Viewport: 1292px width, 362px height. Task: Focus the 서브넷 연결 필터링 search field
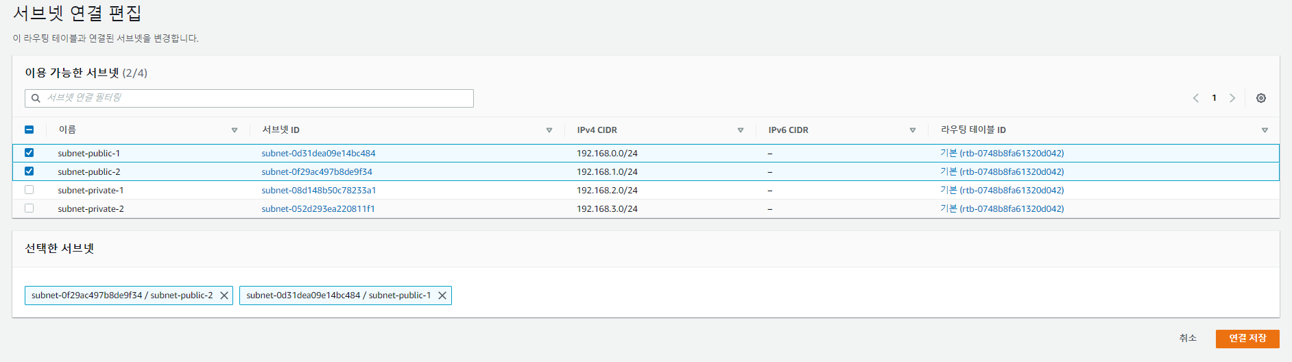(x=254, y=98)
